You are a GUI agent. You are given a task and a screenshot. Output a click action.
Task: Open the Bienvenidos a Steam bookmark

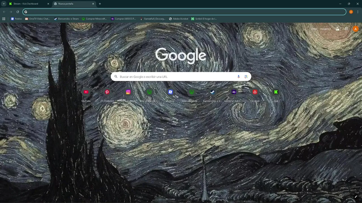tap(66, 19)
